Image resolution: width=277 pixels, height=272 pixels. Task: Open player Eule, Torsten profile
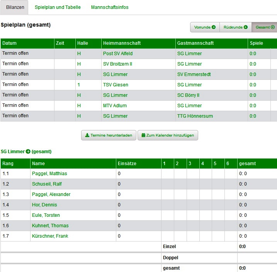tap(46, 215)
